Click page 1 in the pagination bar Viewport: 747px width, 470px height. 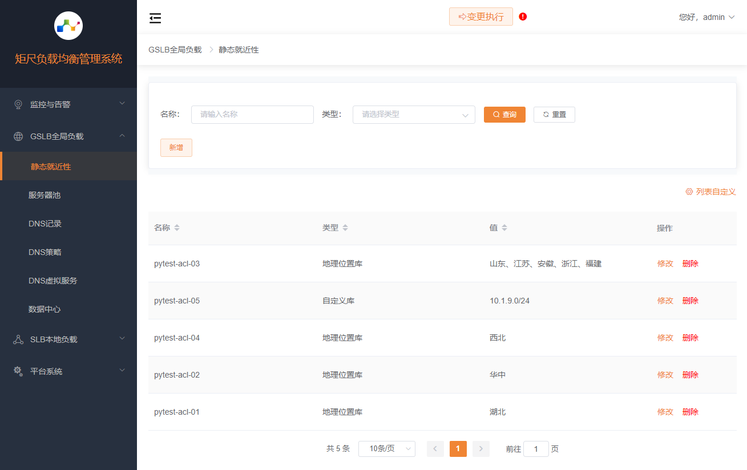(x=458, y=449)
